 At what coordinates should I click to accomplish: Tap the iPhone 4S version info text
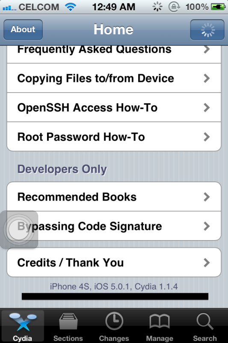tap(114, 286)
